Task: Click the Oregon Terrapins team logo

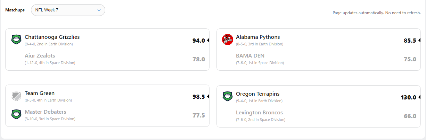Action: coord(227,96)
